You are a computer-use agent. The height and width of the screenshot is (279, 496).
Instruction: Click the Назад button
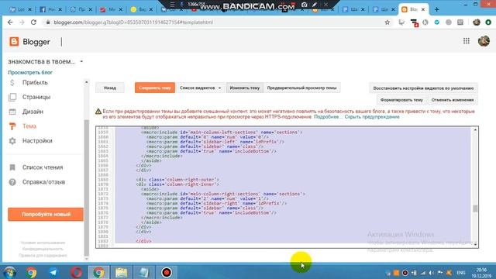click(x=110, y=88)
